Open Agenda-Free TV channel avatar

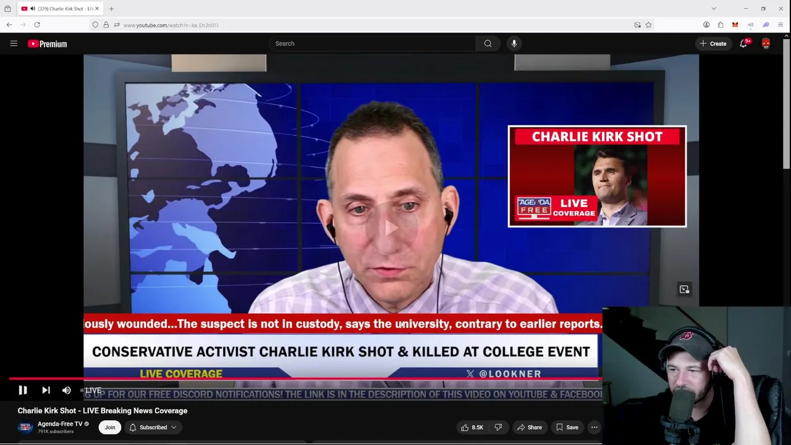point(25,427)
